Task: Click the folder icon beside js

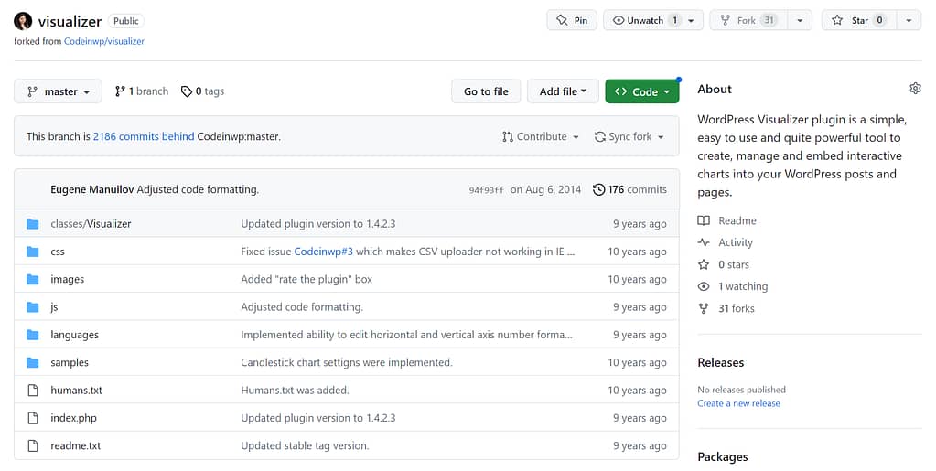Action: (x=33, y=307)
